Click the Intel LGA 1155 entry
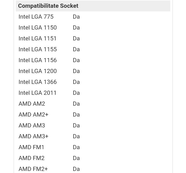Screen dimensions: 186x173 point(38,49)
